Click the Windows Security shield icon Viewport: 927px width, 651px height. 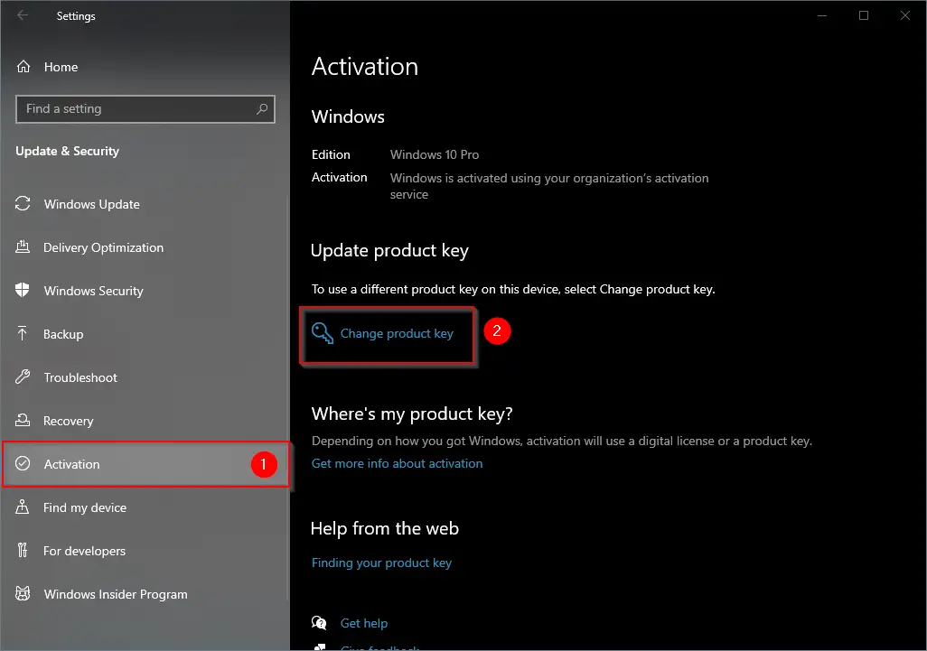(23, 290)
